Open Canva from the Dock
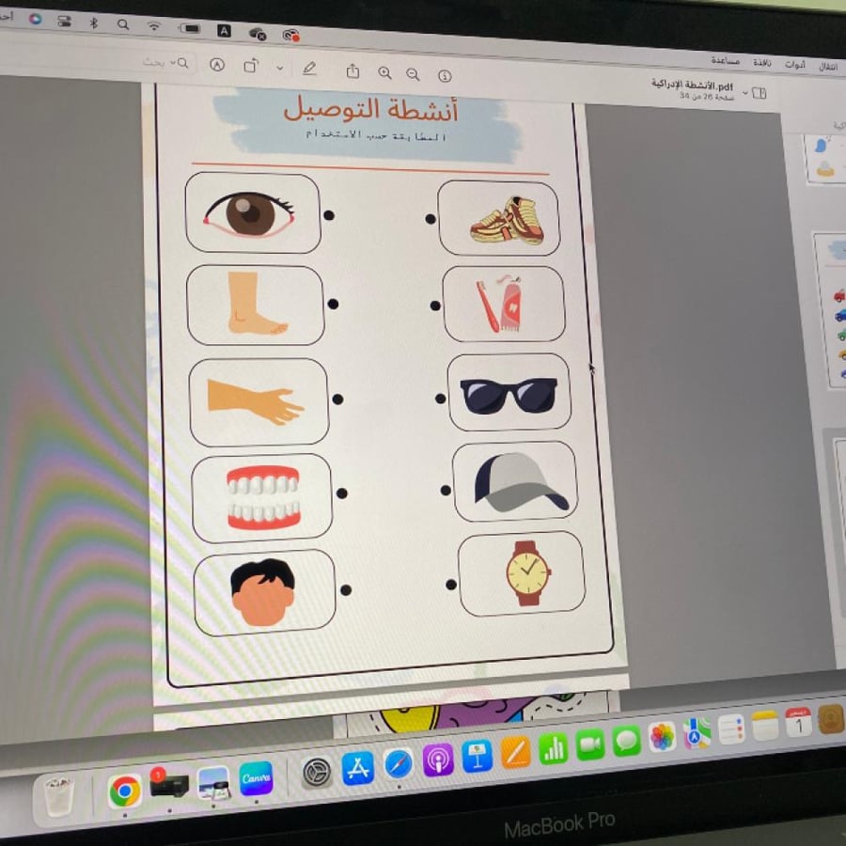 click(x=256, y=778)
